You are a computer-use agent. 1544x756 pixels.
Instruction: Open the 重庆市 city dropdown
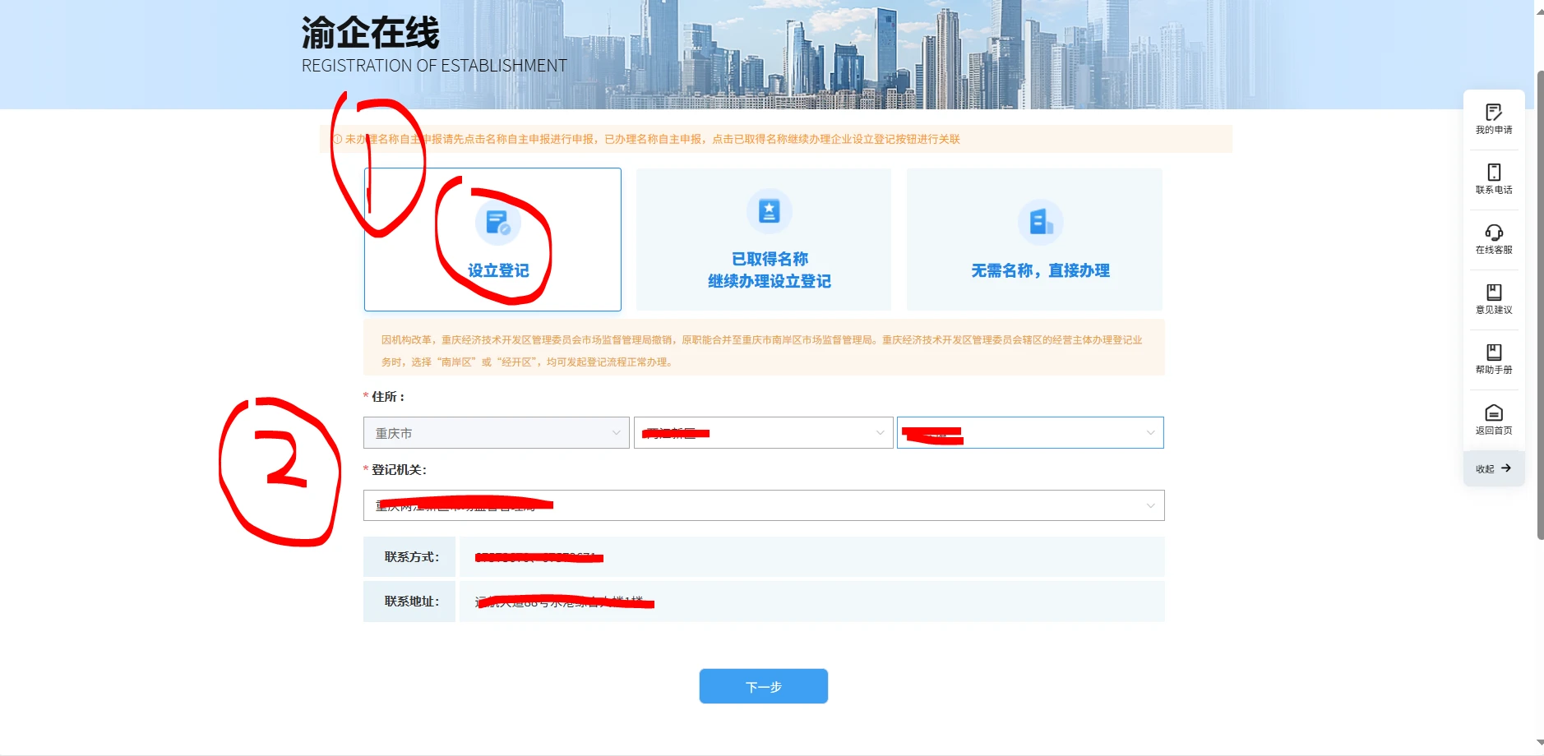pos(496,433)
